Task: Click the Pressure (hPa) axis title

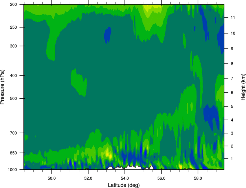Action: point(2,87)
